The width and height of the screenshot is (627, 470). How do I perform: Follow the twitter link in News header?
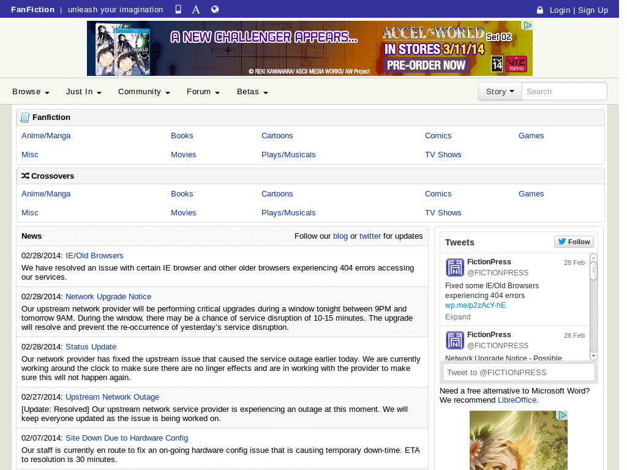pyautogui.click(x=370, y=236)
